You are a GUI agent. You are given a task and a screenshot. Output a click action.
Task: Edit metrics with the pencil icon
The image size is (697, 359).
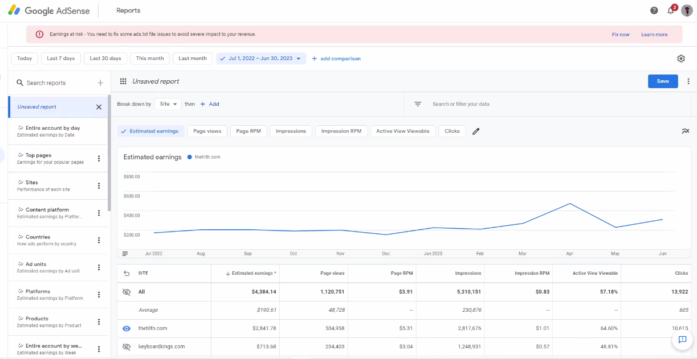click(x=476, y=131)
